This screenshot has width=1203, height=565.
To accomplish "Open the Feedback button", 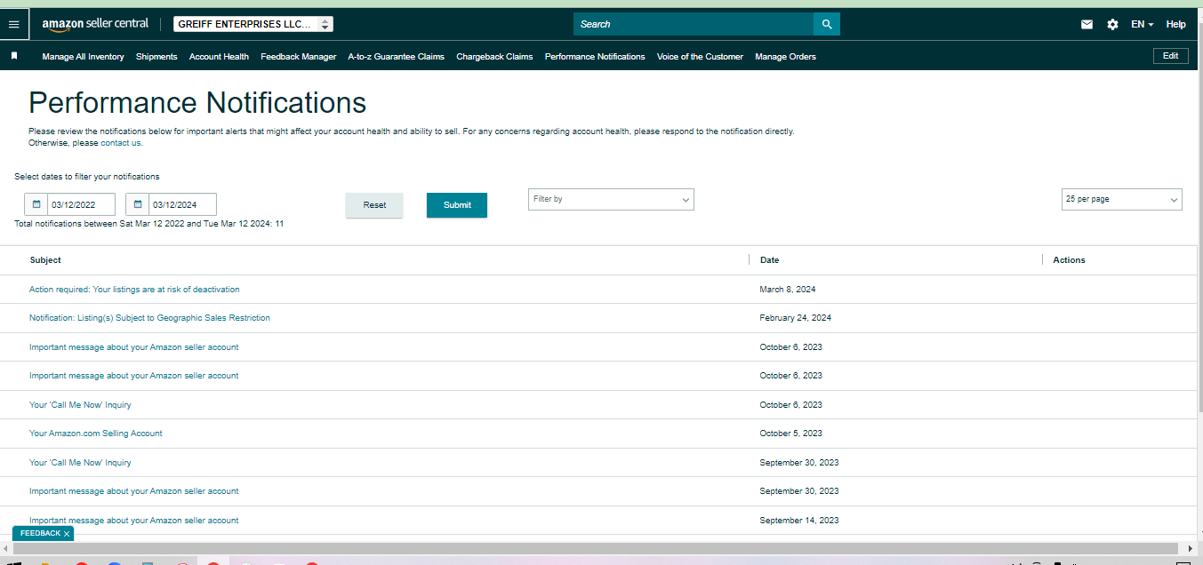I will pos(41,534).
